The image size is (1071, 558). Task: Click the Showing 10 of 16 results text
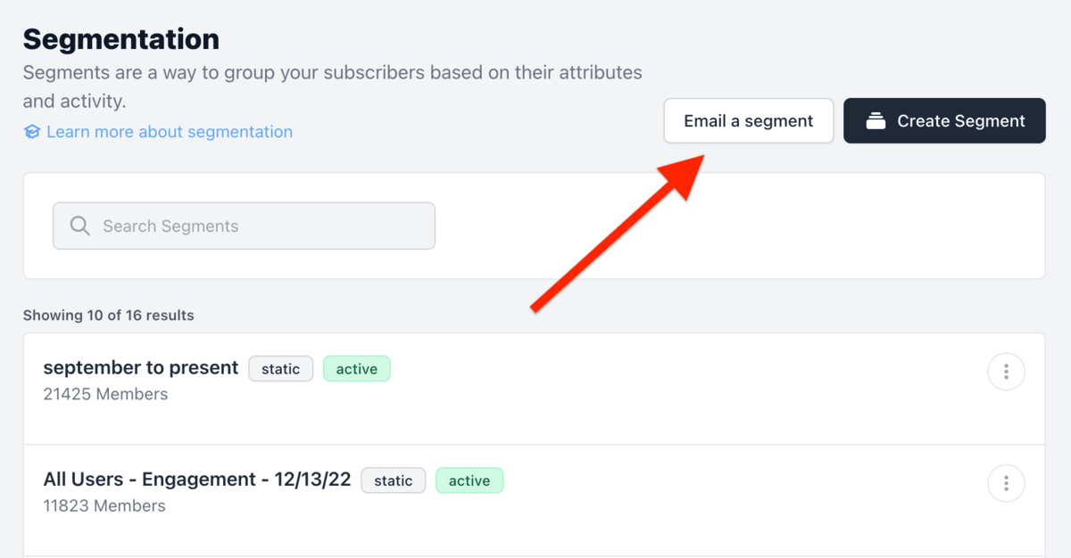(108, 316)
